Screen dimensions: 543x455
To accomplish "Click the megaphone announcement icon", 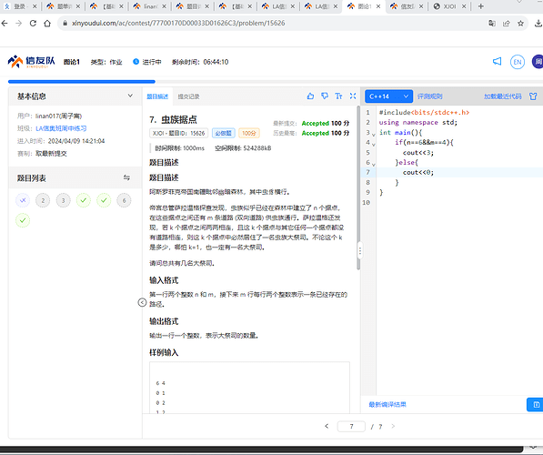I will coord(497,62).
